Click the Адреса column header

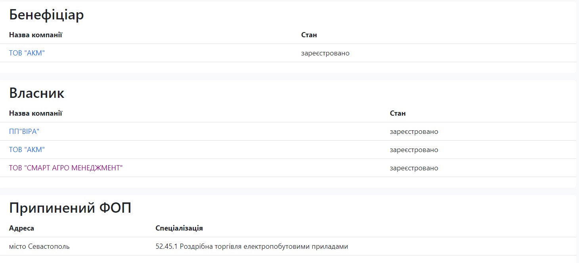(x=21, y=228)
